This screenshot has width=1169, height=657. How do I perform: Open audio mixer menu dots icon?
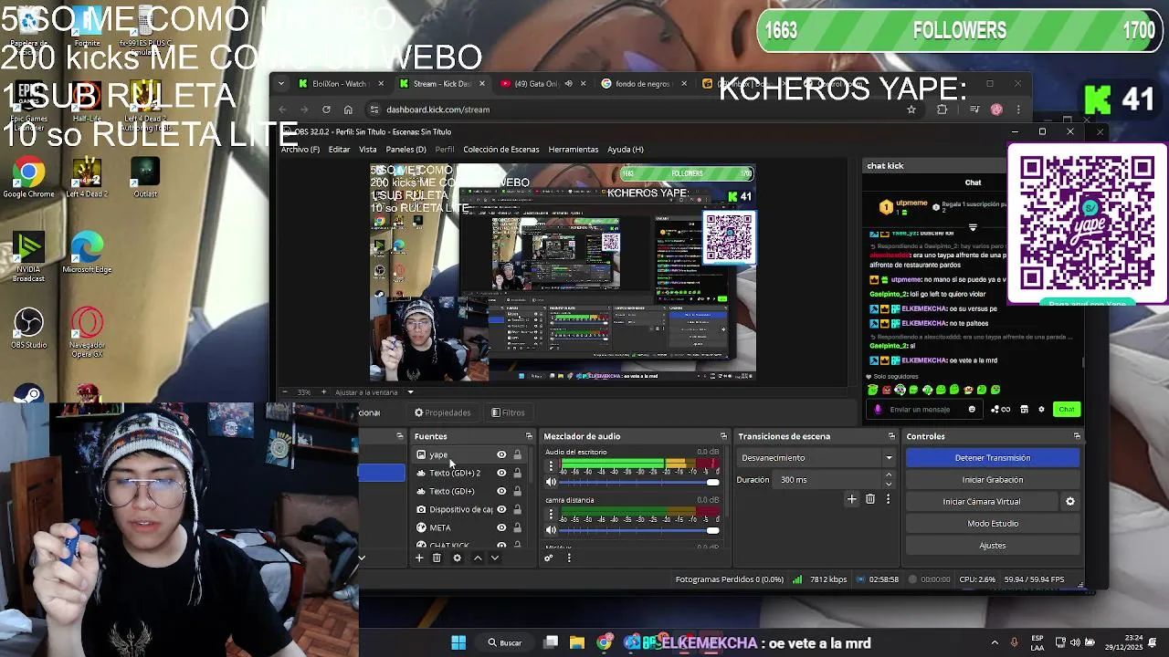click(569, 558)
